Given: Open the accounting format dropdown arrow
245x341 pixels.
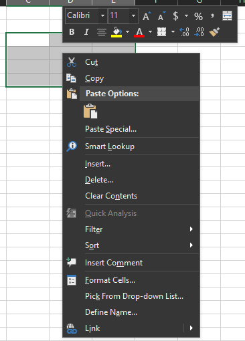Looking at the screenshot, I should click(186, 16).
